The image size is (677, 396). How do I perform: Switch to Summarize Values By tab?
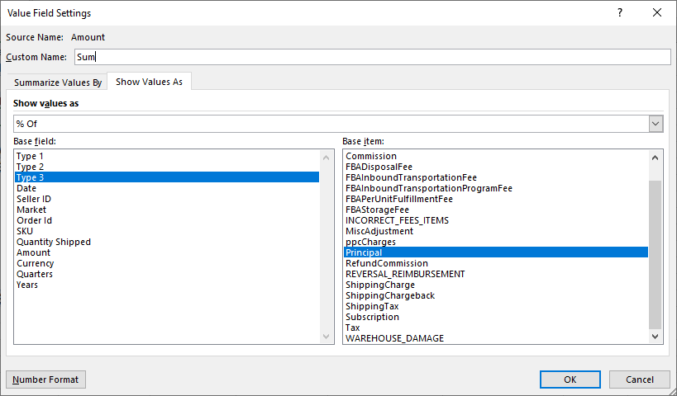[x=57, y=82]
